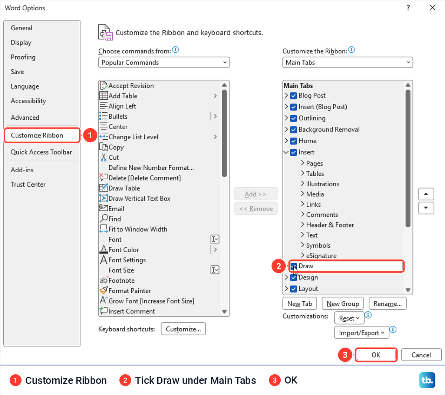Select the Grow Font icon
Screen dimensions: 445x395
[103, 301]
